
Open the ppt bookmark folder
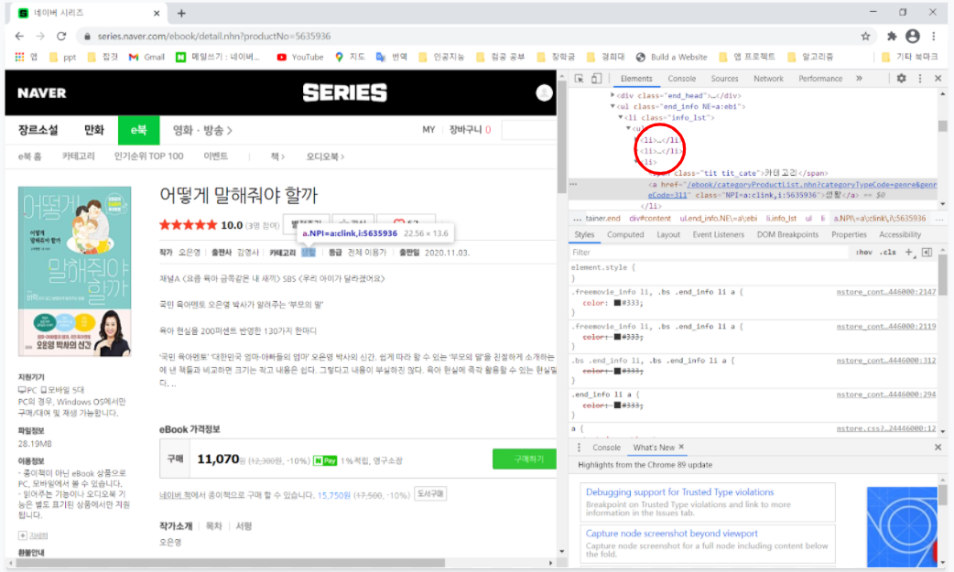(x=62, y=57)
